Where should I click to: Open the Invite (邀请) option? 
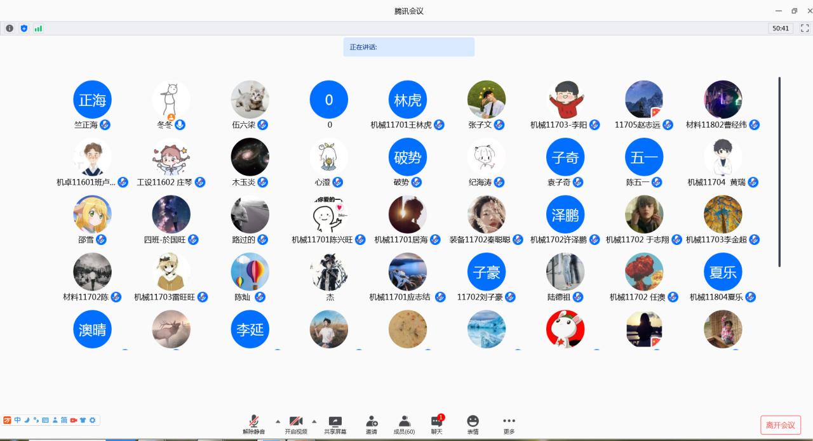372,424
